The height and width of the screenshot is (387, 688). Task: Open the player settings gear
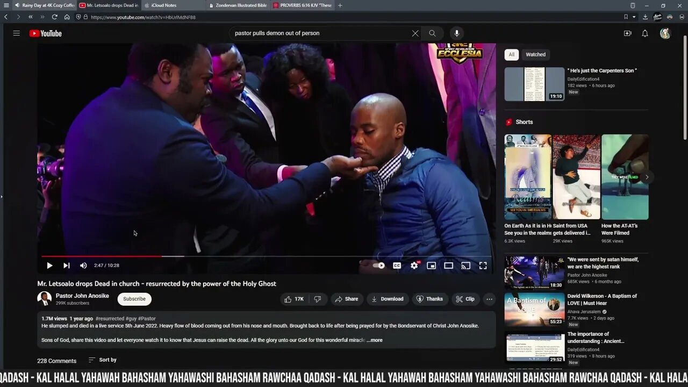click(414, 266)
